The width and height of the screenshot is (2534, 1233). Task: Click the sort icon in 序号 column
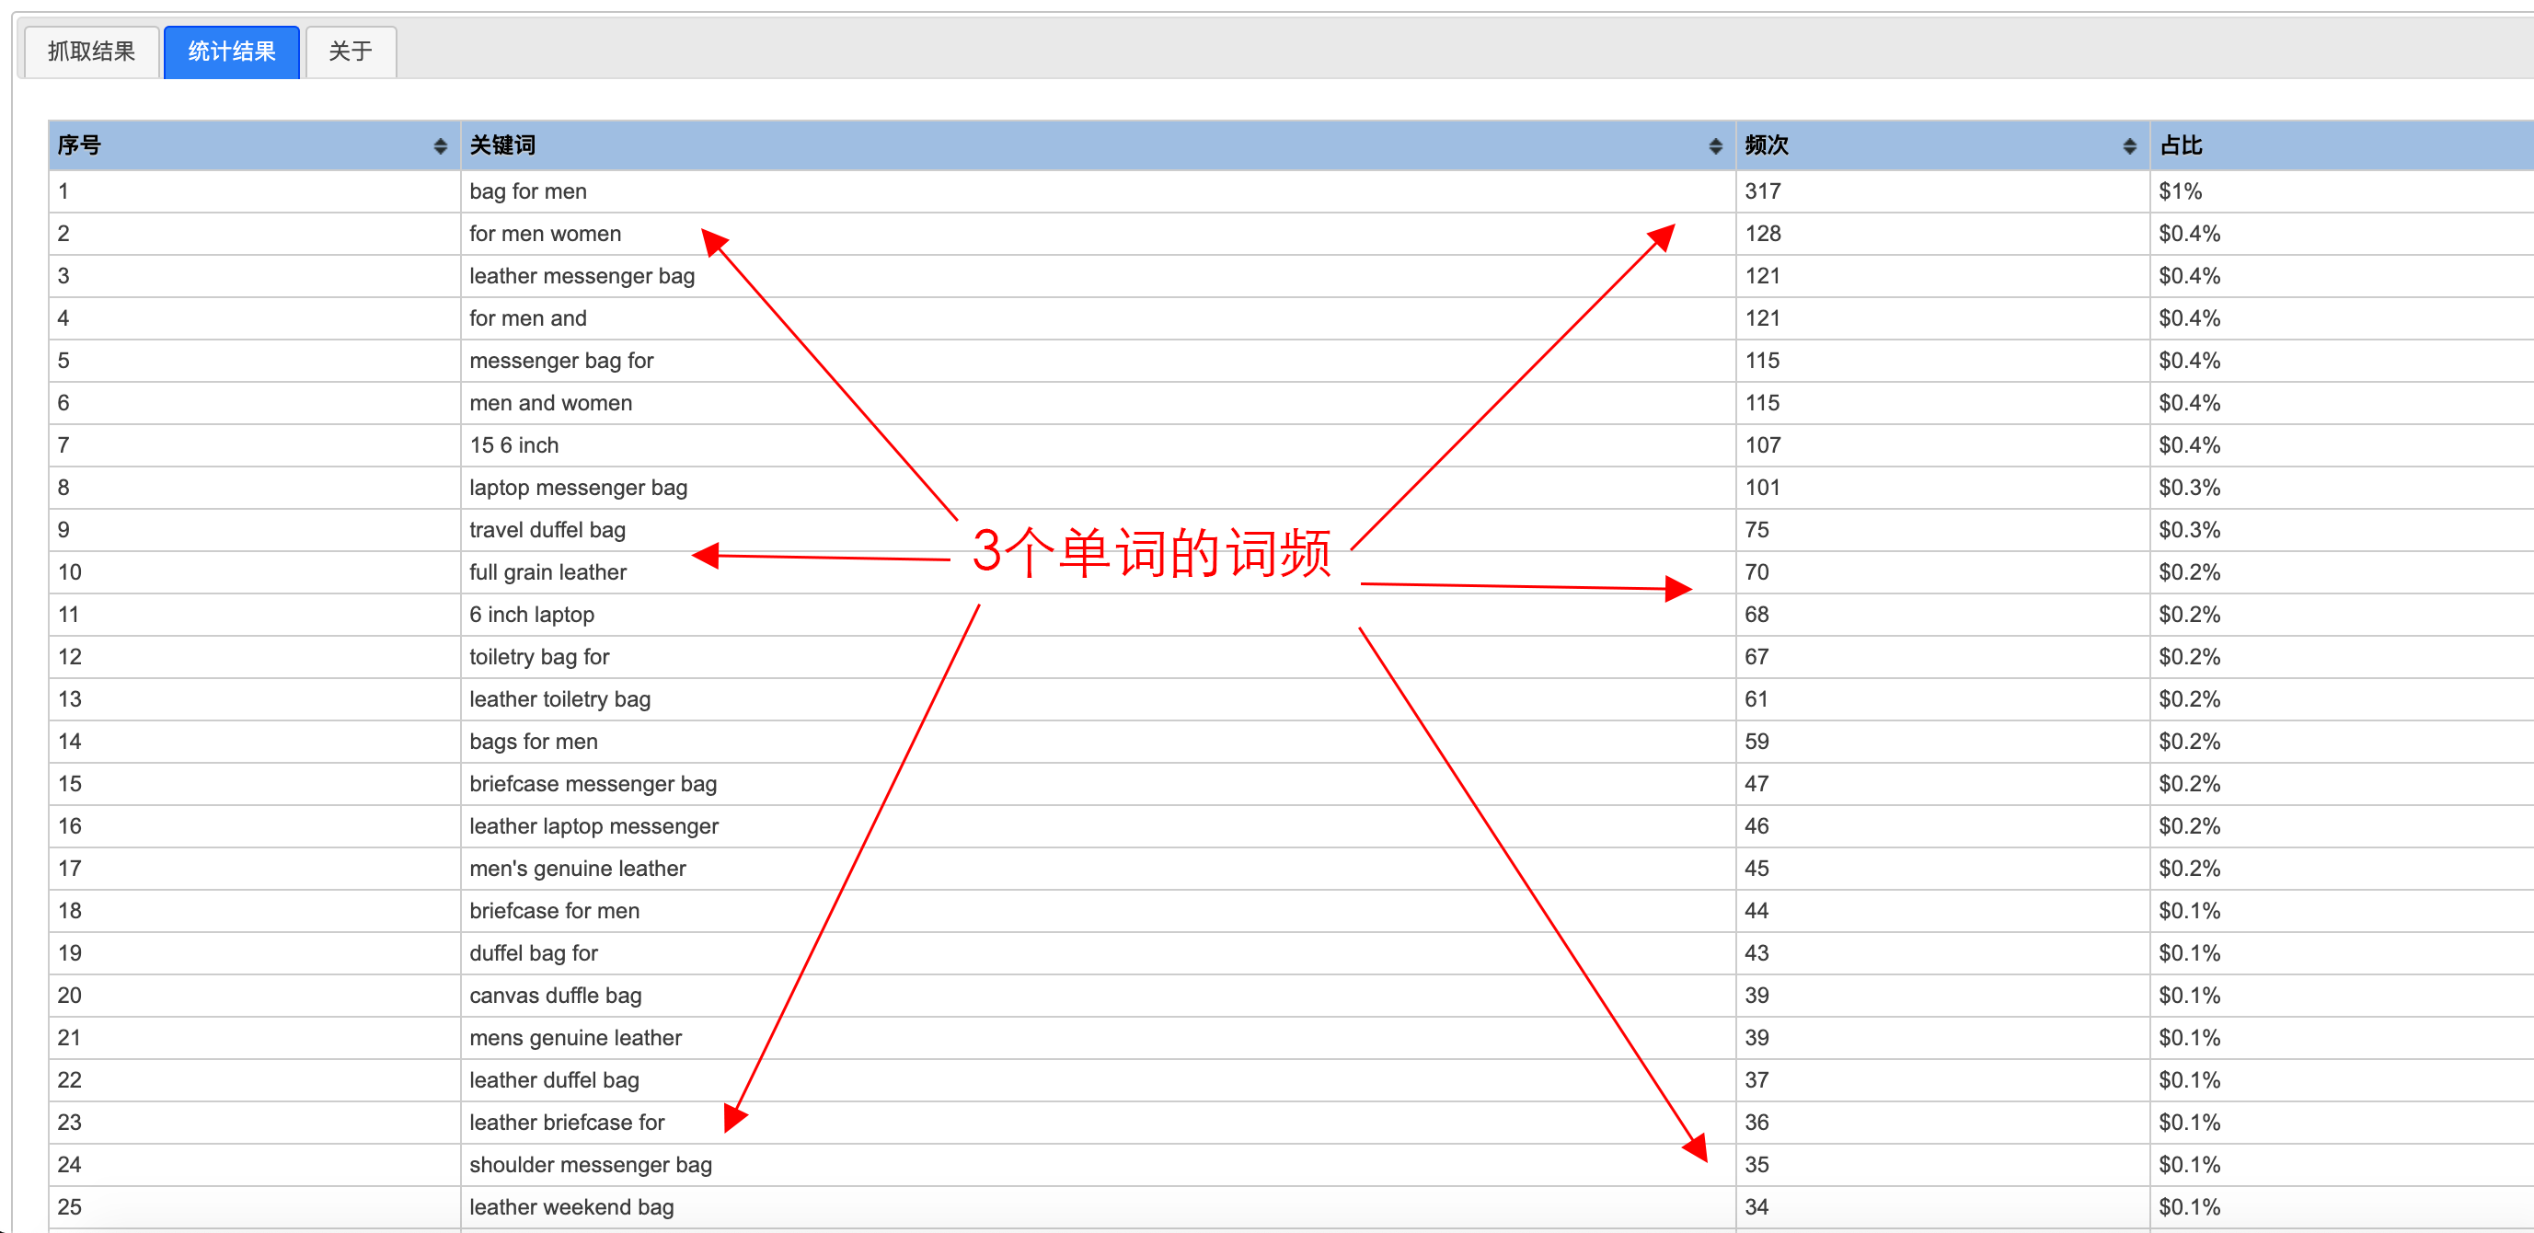click(440, 145)
